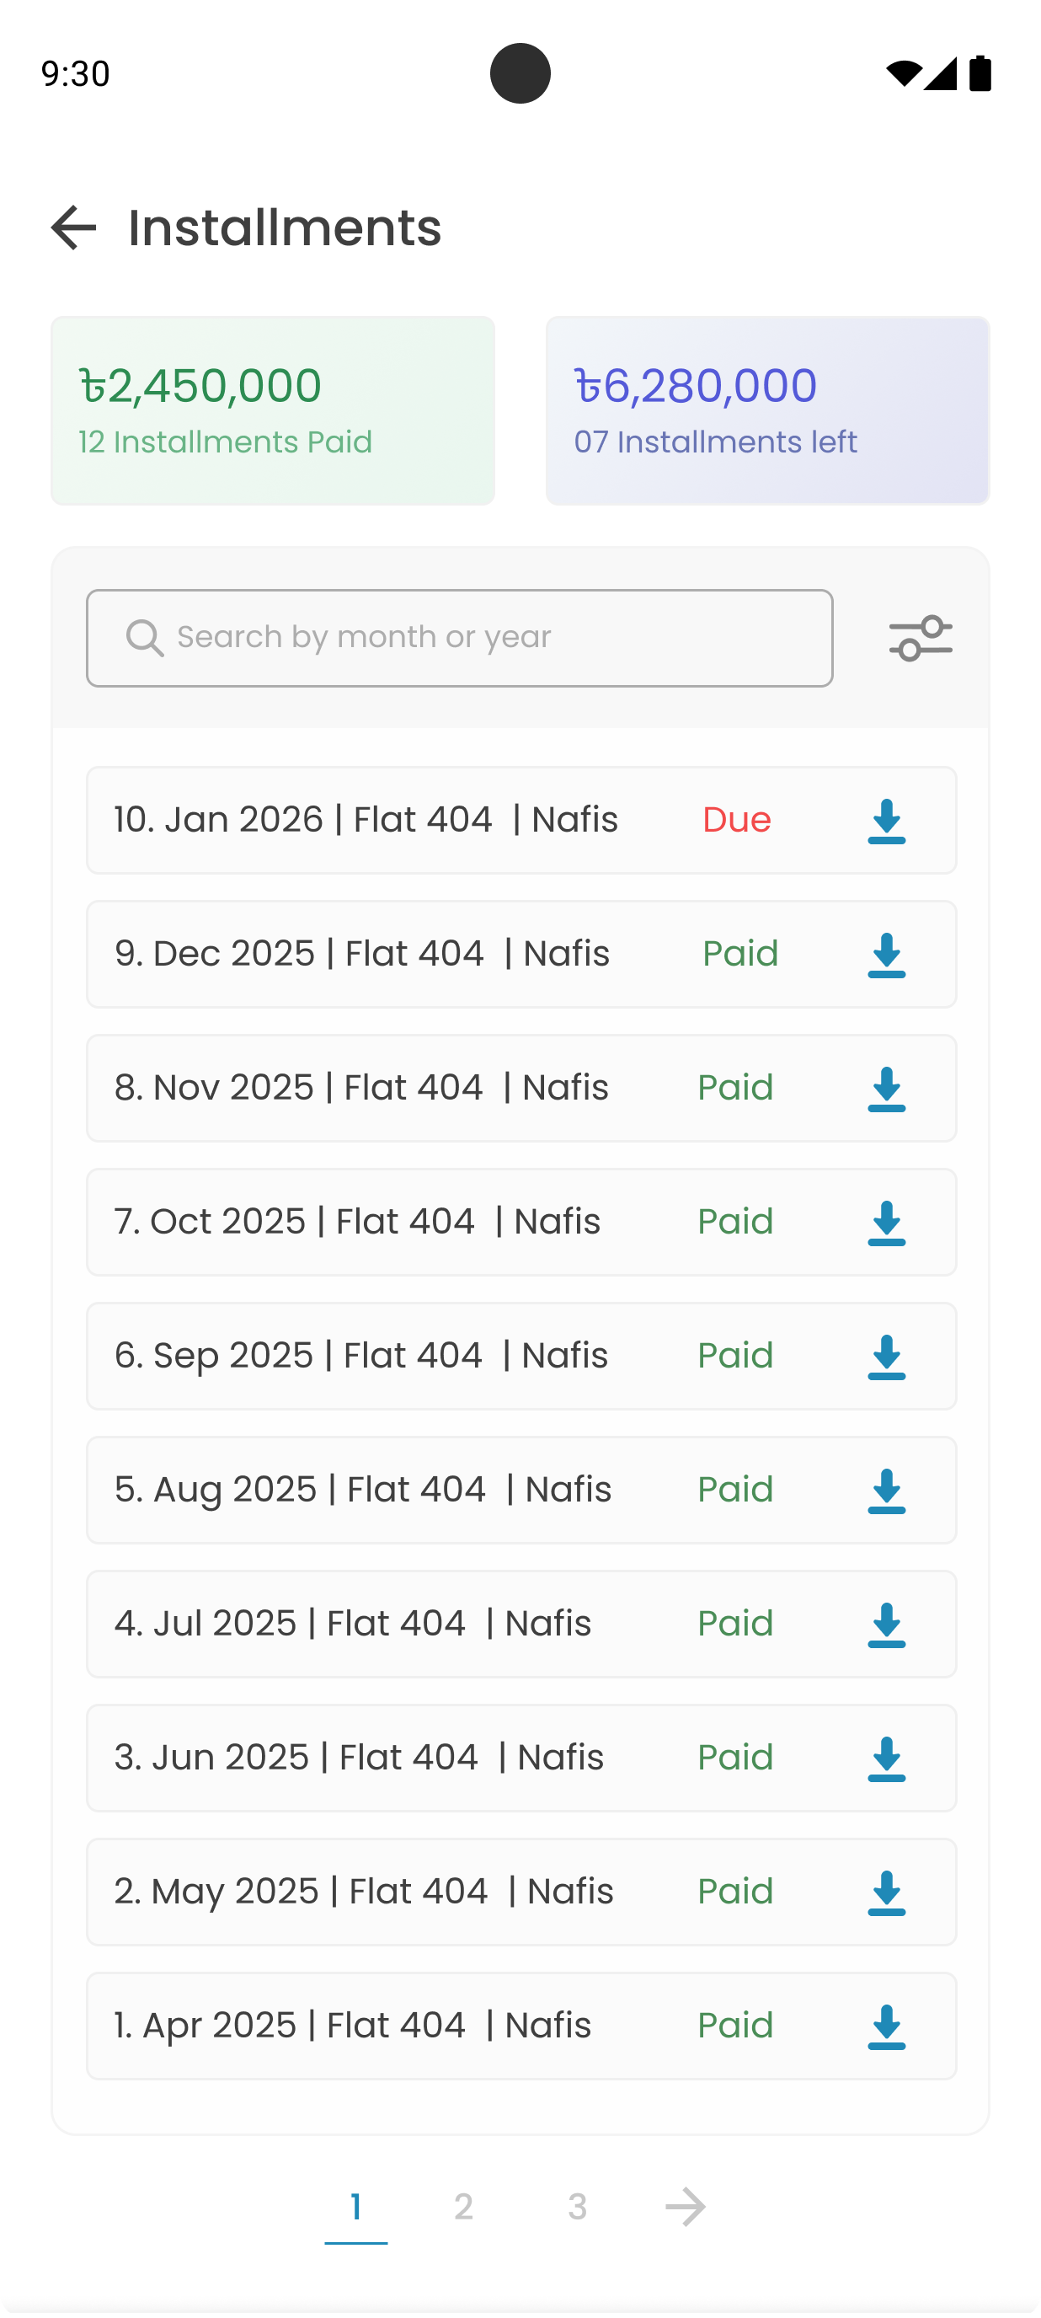Download the Jan 2026 installment receipt

point(886,821)
